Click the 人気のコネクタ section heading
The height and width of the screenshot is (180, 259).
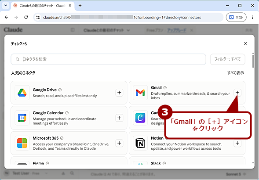[x=23, y=73]
